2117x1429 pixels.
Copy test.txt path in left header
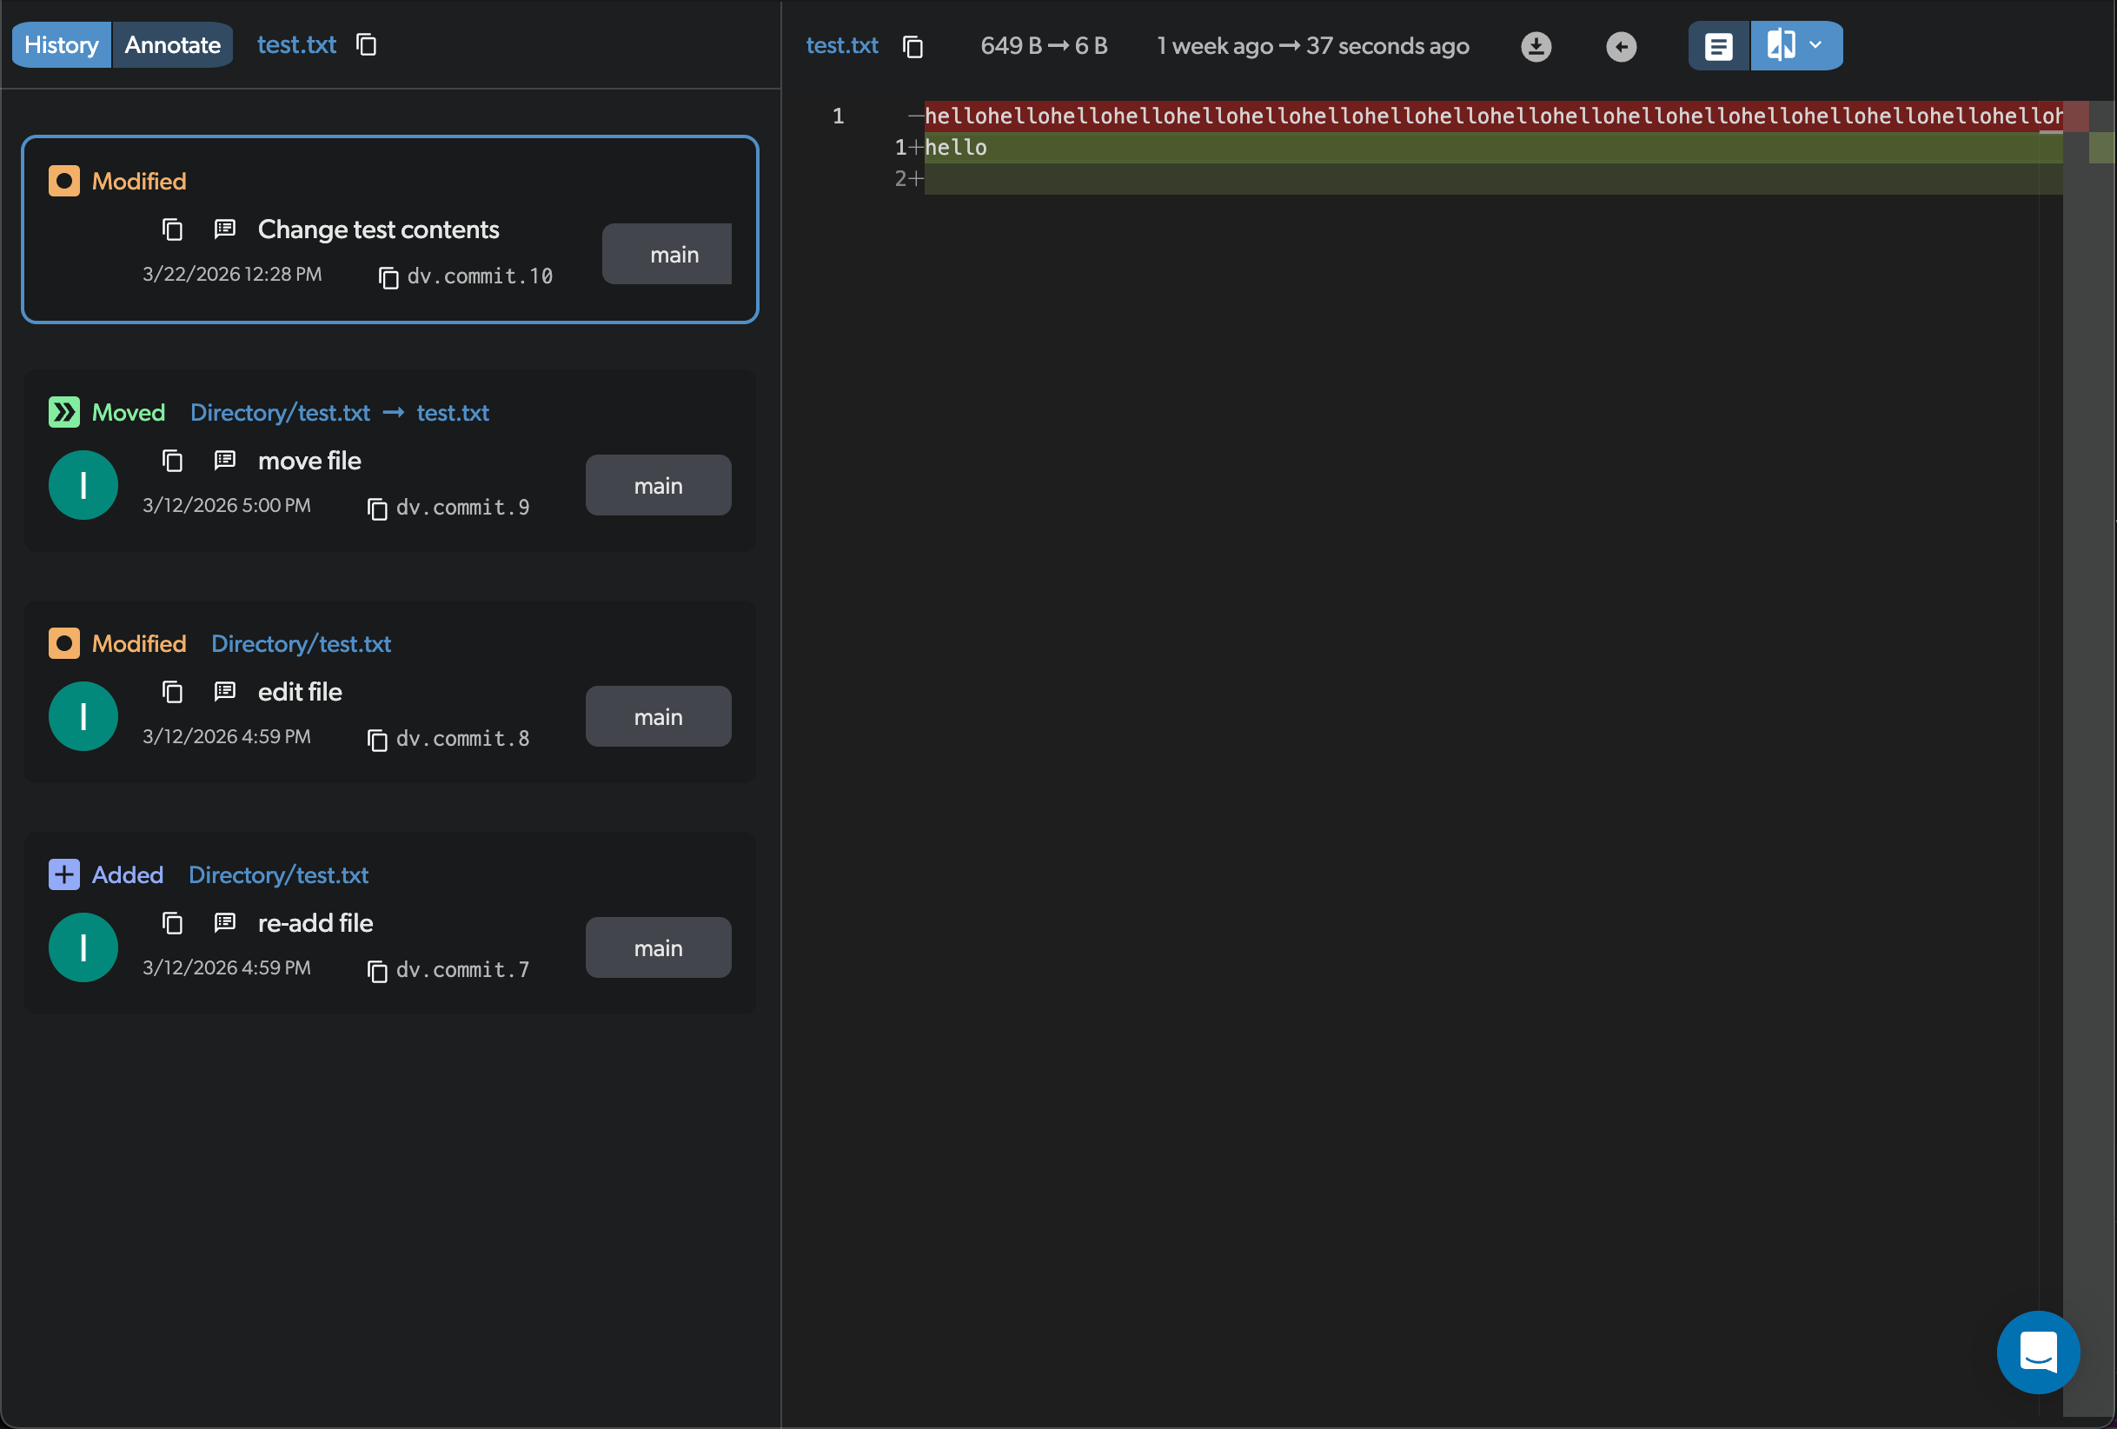click(x=366, y=44)
